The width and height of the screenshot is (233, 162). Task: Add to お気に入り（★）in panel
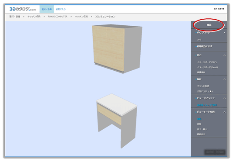(x=205, y=91)
